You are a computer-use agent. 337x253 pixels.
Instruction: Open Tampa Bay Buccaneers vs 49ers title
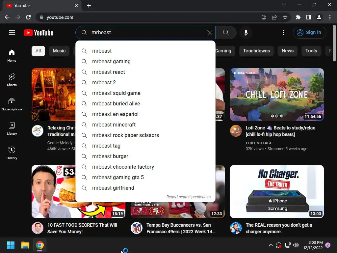tap(181, 228)
